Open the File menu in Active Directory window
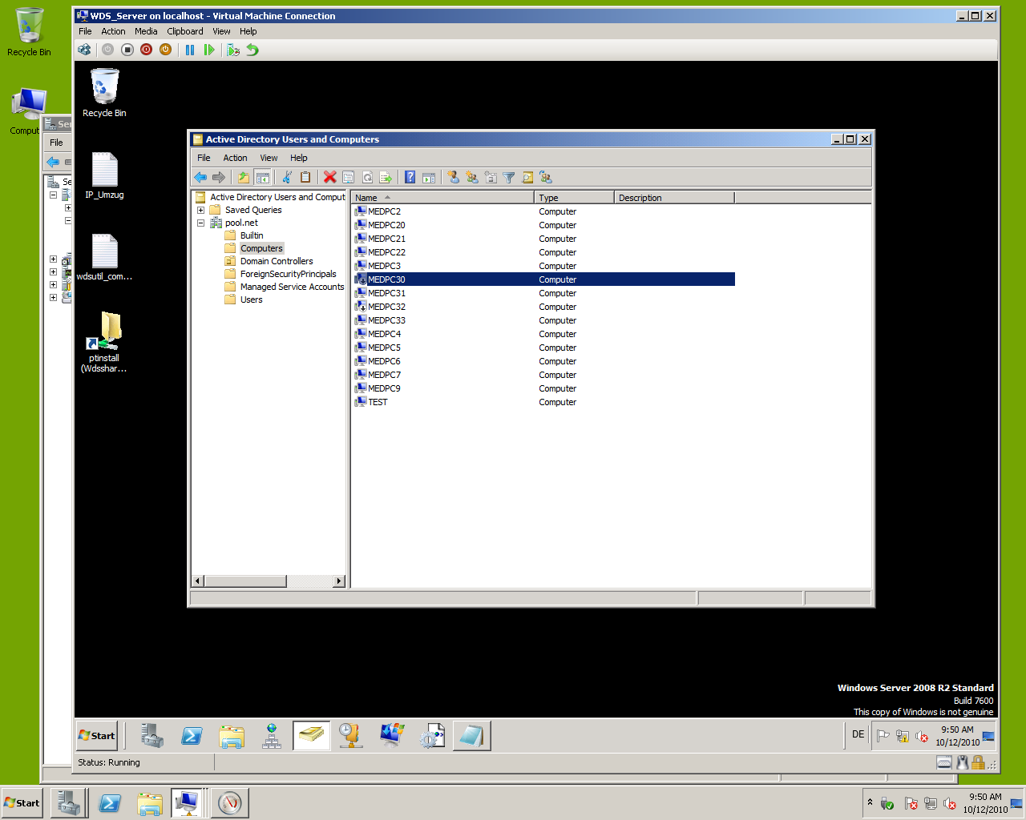This screenshot has width=1026, height=820. point(204,158)
